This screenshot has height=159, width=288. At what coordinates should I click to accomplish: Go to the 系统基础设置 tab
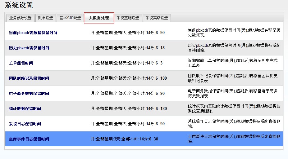point(128,18)
